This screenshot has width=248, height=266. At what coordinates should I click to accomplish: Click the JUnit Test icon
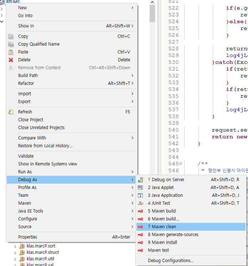tap(140, 203)
